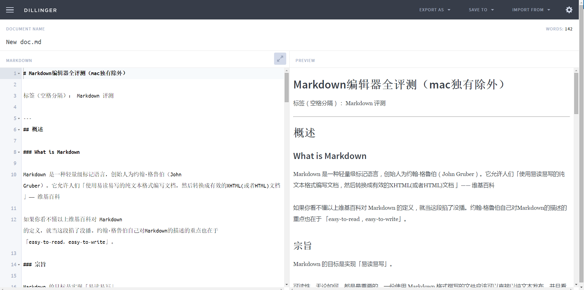
Task: Click the '宗旨' preview heading
Action: (303, 246)
